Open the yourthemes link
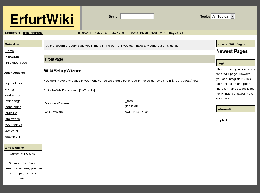260x193 pixels. pos(14,125)
